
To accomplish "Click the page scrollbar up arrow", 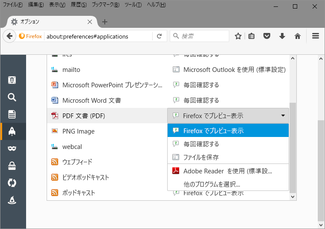I will pos(321,59).
